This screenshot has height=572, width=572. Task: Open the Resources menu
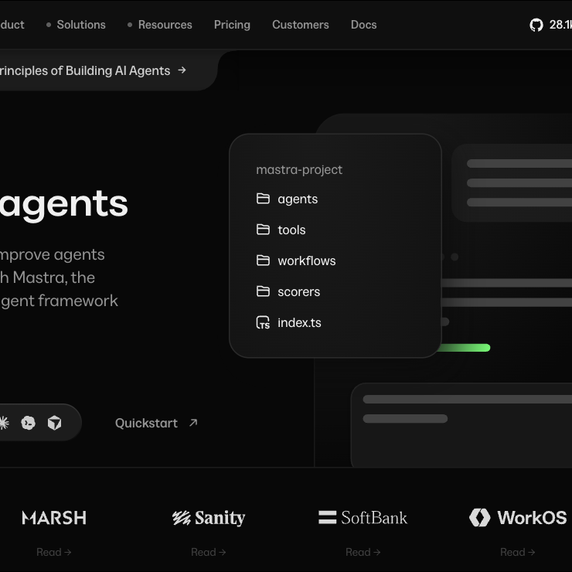(x=165, y=25)
